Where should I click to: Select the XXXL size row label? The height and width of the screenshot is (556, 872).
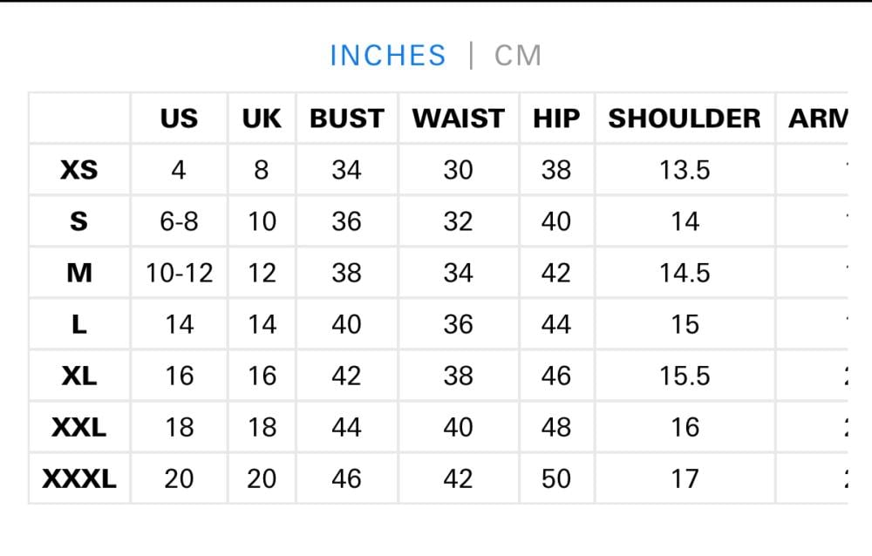[x=79, y=478]
